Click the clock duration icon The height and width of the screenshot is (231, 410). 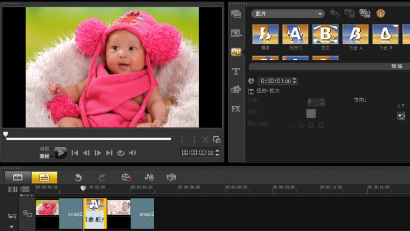click(x=251, y=81)
